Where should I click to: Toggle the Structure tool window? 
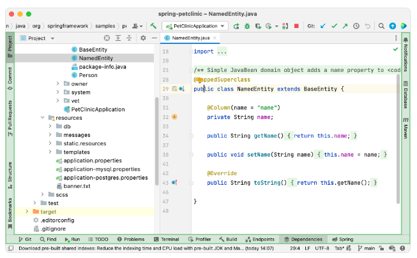point(10,175)
